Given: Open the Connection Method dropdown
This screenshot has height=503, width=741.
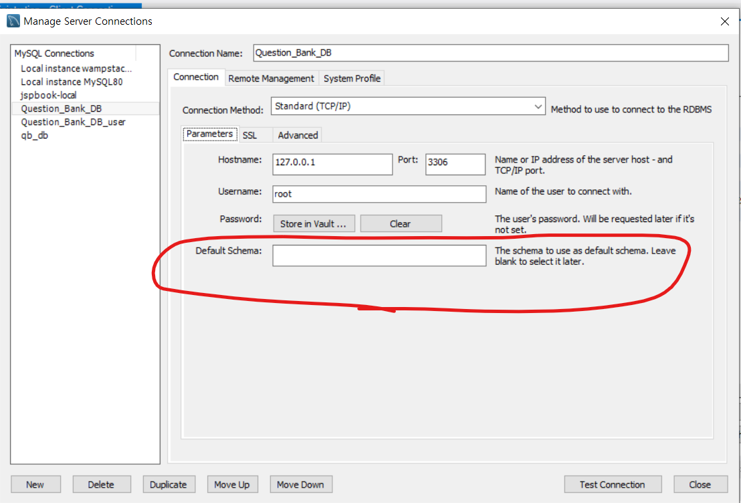Looking at the screenshot, I should coord(408,106).
